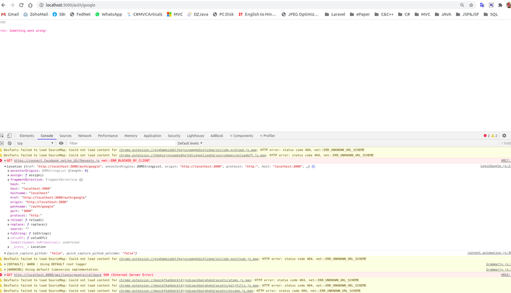Screen dimensions: 511x293
Task: Open the DZJava bookmark
Action: (198, 14)
